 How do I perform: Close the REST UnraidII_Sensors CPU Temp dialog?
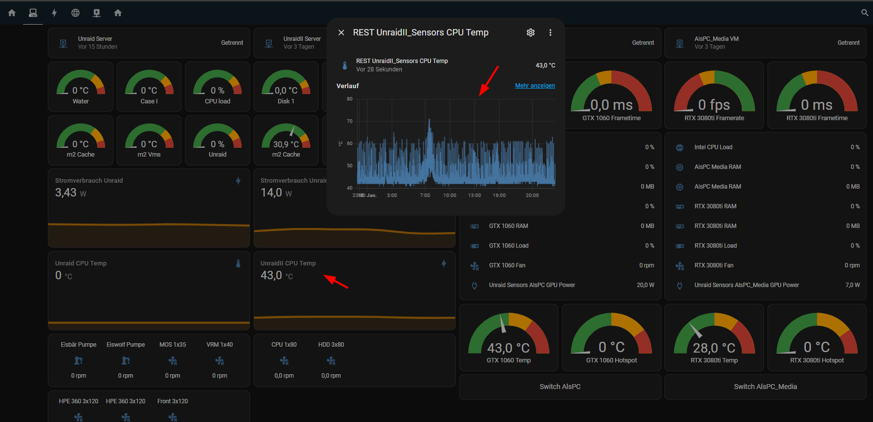coord(341,32)
